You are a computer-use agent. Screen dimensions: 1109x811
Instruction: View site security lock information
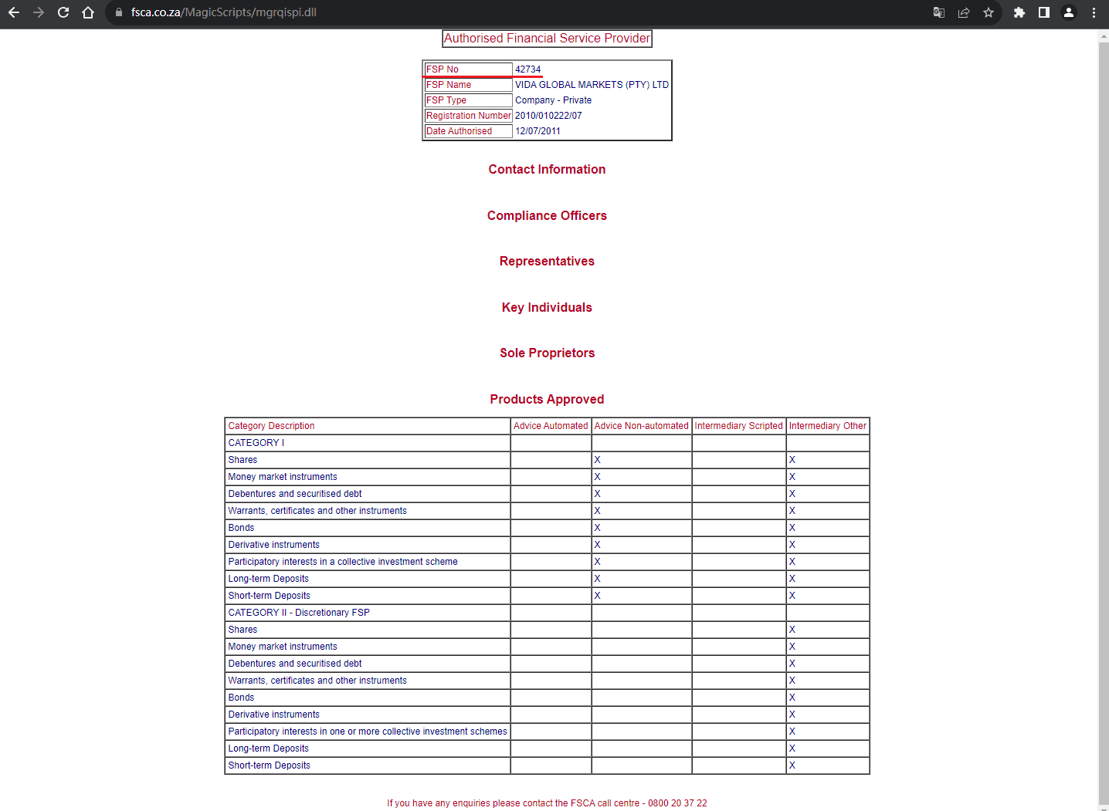pyautogui.click(x=119, y=12)
